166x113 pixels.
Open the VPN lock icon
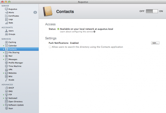click(6, 69)
